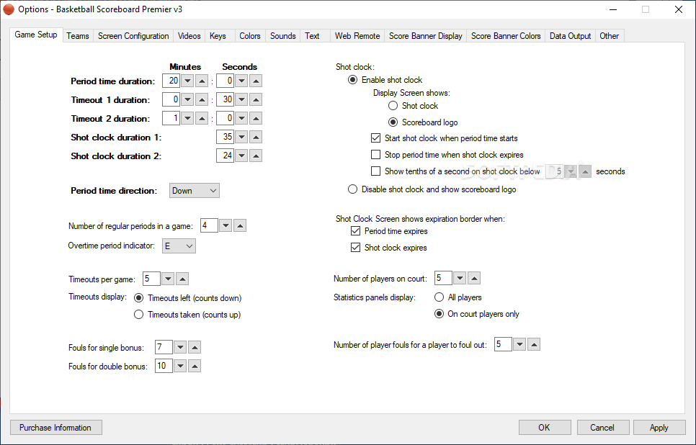Toggle Period time expires border checkbox
696x445 pixels.
[355, 230]
